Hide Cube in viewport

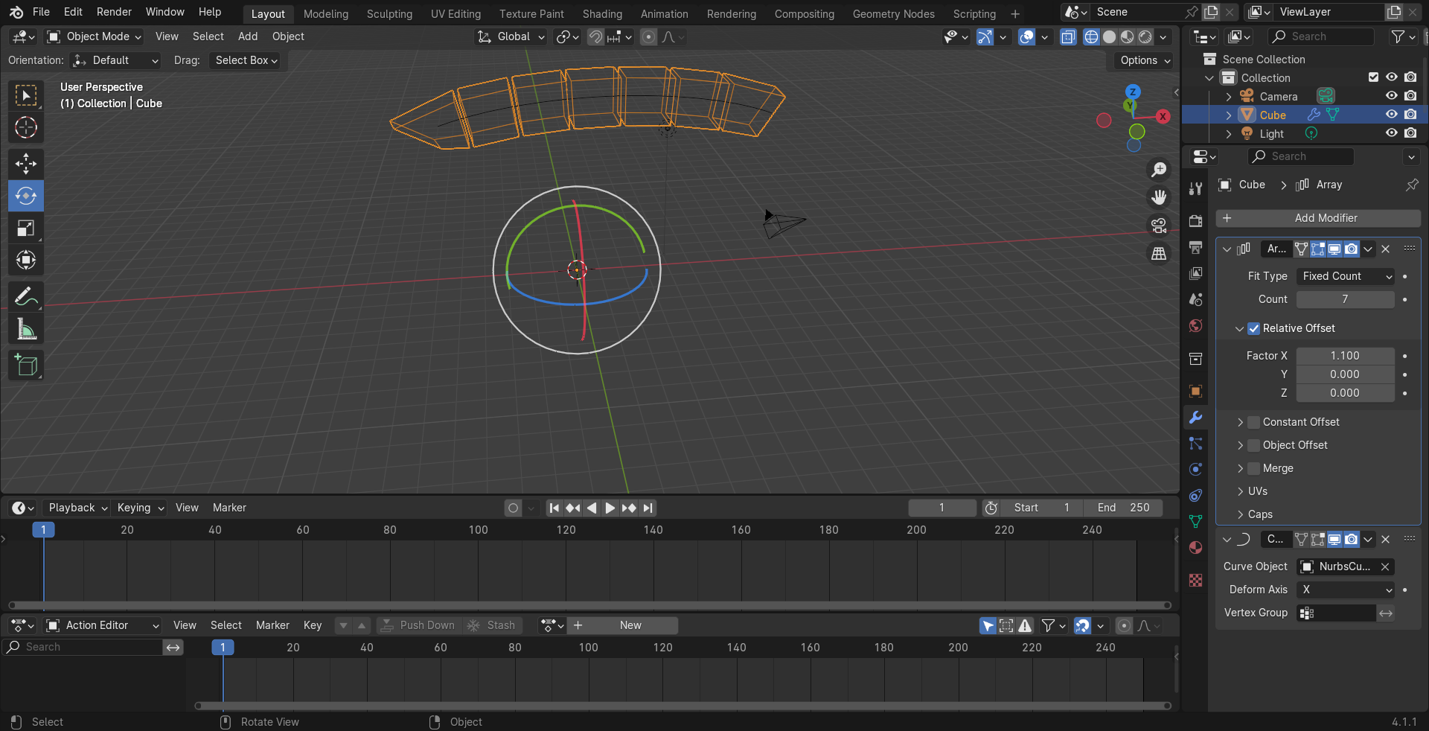[1391, 115]
